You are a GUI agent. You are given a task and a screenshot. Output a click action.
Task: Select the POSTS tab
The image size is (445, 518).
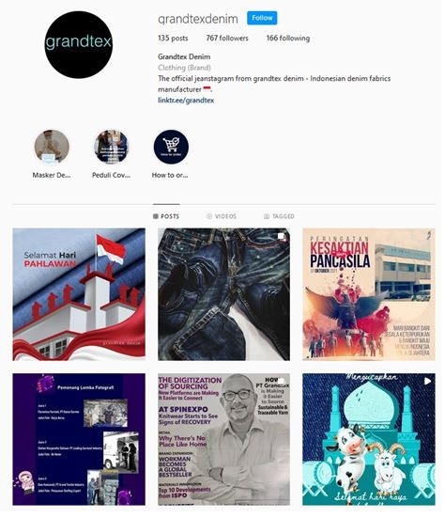(166, 216)
